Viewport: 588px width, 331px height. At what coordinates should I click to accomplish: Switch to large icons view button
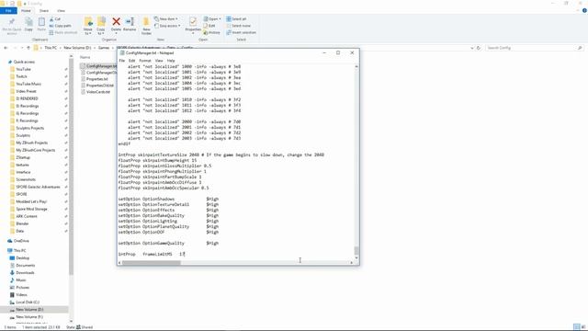pyautogui.click(x=583, y=327)
